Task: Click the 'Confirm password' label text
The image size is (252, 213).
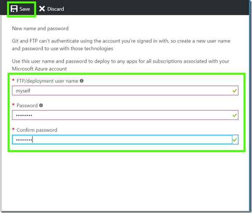Action: click(x=37, y=130)
